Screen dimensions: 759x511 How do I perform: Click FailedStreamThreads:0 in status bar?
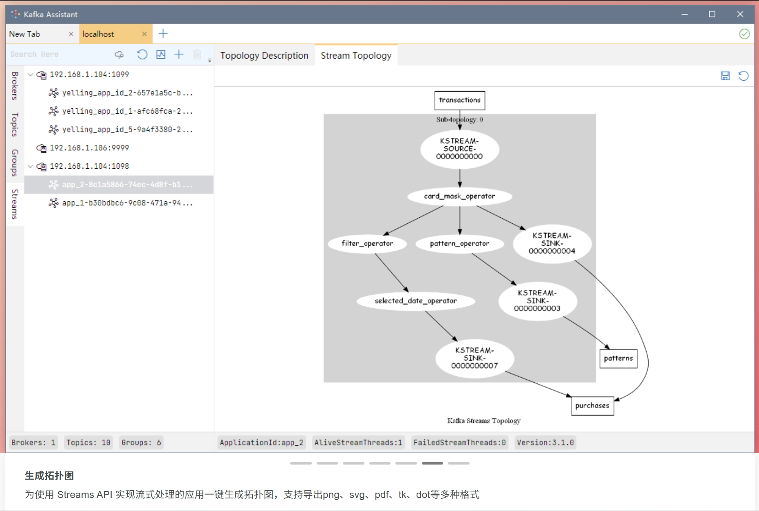click(460, 443)
